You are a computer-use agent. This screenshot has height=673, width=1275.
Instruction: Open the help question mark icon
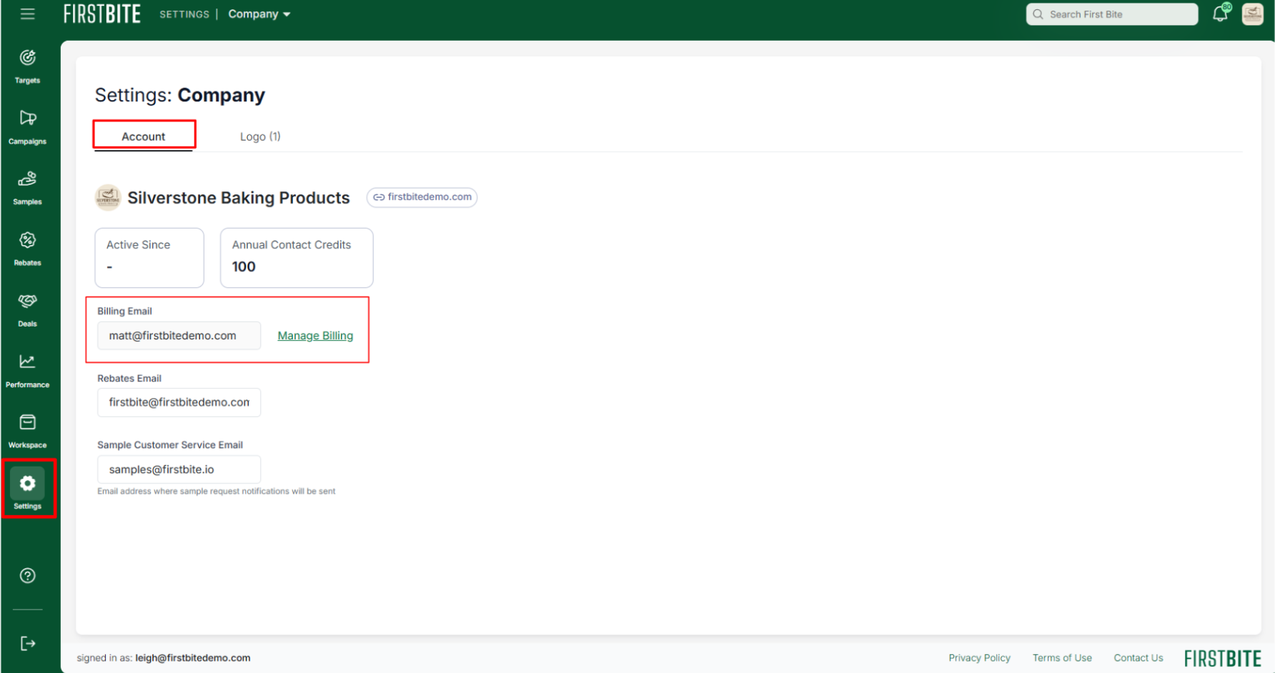(27, 576)
